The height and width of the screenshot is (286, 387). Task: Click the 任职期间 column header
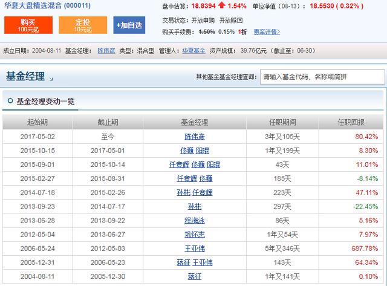pyautogui.click(x=282, y=122)
